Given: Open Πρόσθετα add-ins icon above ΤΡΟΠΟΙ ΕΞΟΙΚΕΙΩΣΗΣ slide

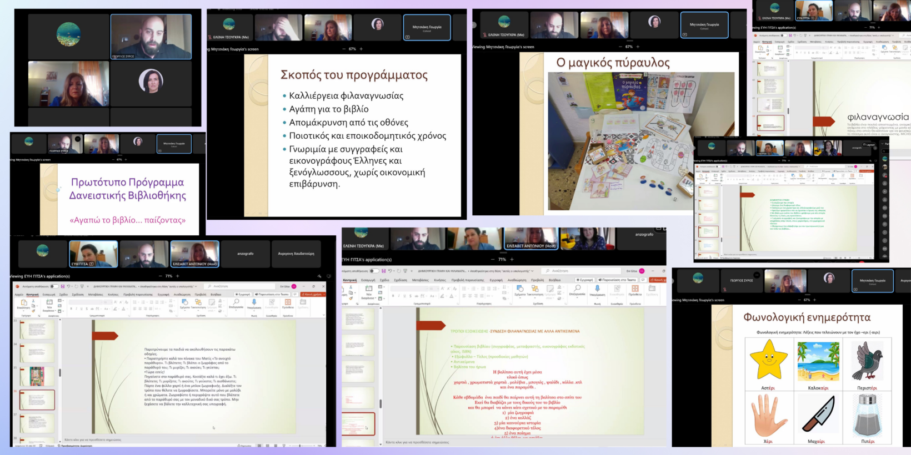Looking at the screenshot, I should click(x=635, y=289).
